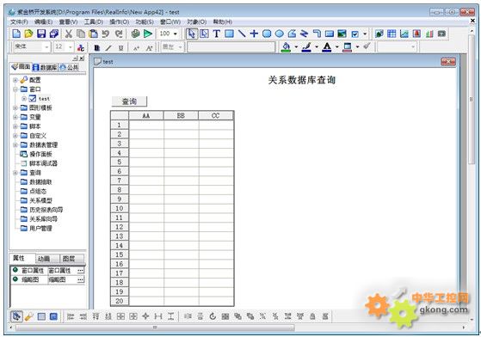Switch to the 数据库 tab
This screenshot has width=481, height=337.
coord(45,67)
